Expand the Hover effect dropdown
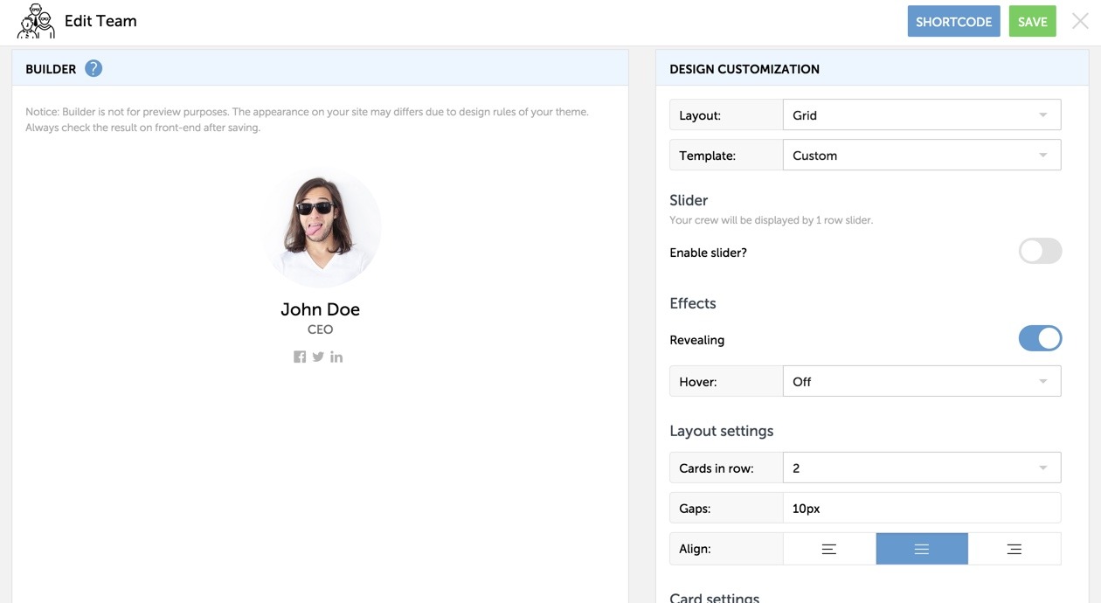The width and height of the screenshot is (1101, 603). pyautogui.click(x=921, y=382)
